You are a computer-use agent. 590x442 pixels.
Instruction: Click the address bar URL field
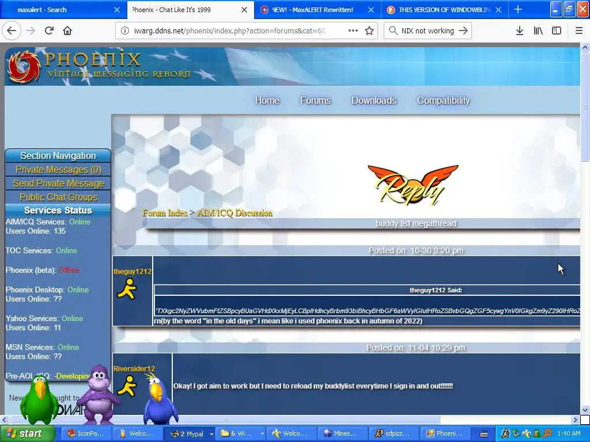pyautogui.click(x=229, y=31)
